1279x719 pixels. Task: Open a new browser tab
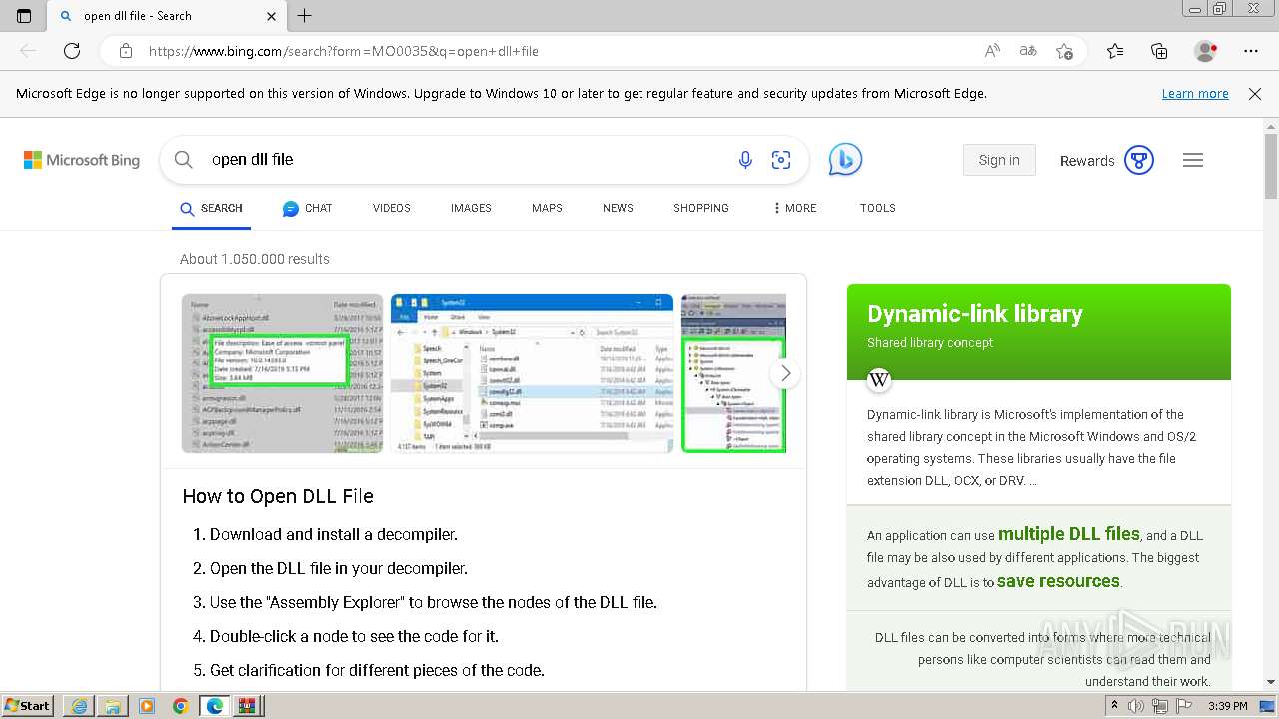(305, 16)
